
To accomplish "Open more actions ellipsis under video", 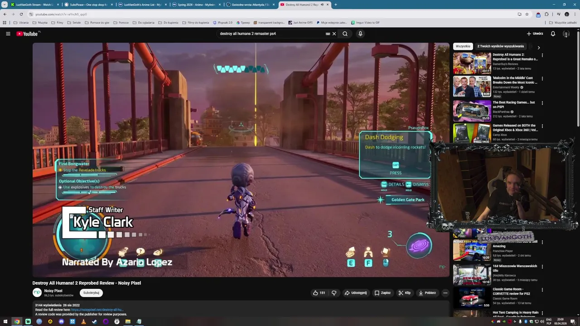I will tap(445, 293).
